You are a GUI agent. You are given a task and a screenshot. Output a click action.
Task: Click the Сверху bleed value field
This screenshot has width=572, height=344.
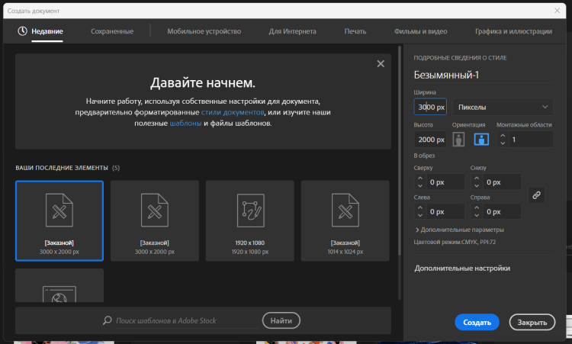[446, 182]
